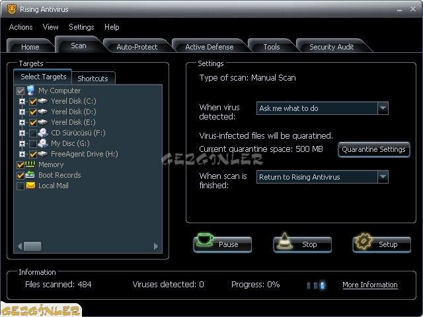This screenshot has height=317, width=423.
Task: Uncheck the Memory checkbox
Action: [20, 164]
